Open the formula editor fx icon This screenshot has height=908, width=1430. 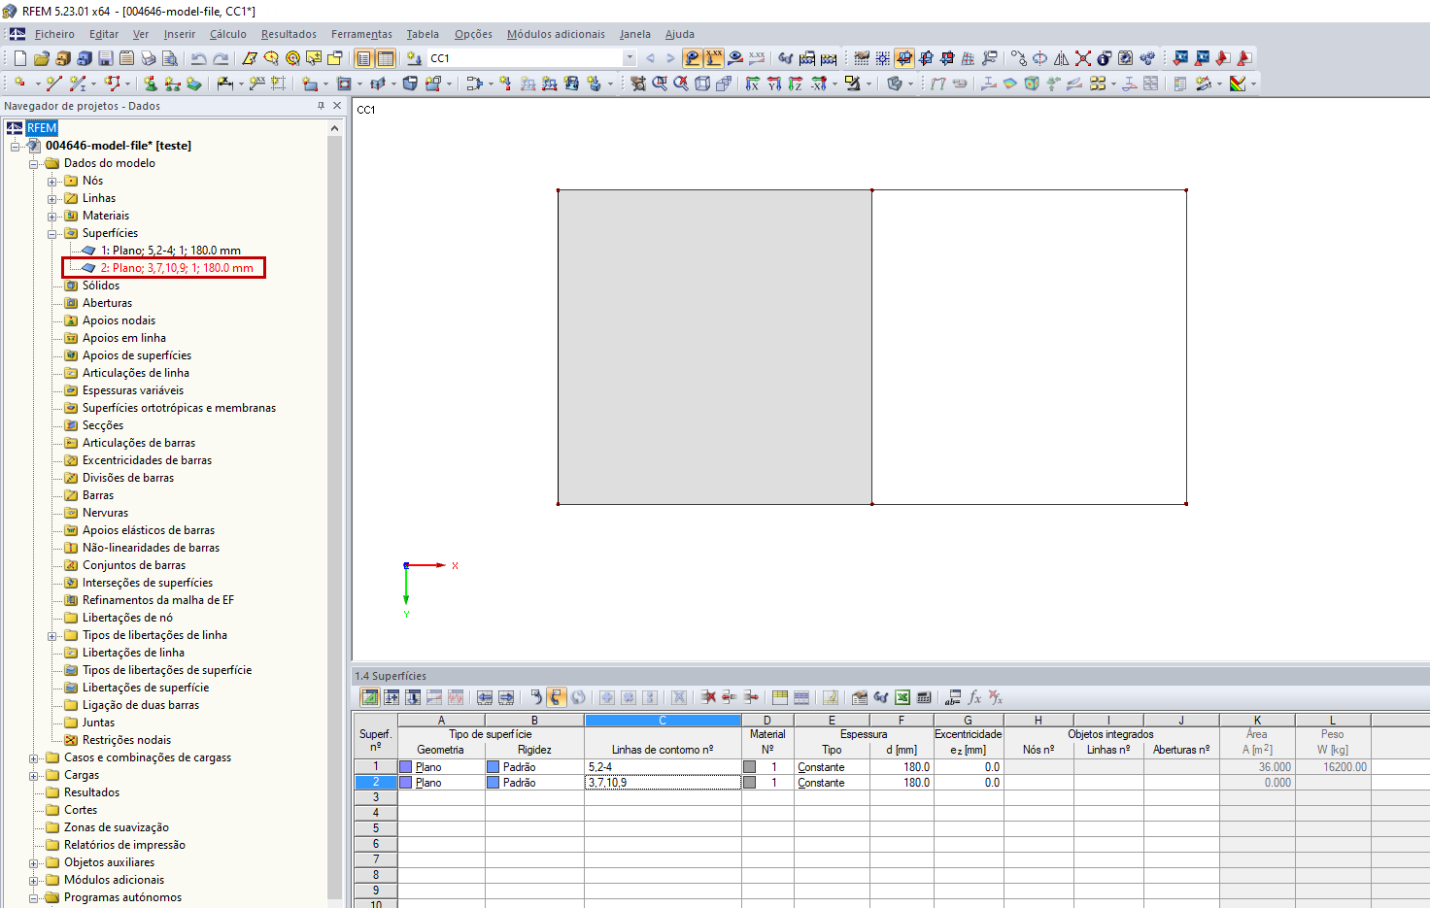974,697
